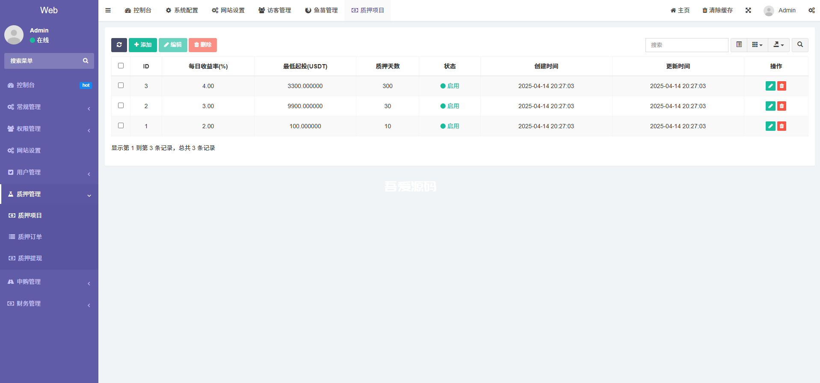Open the columns grid dropdown

coord(757,45)
